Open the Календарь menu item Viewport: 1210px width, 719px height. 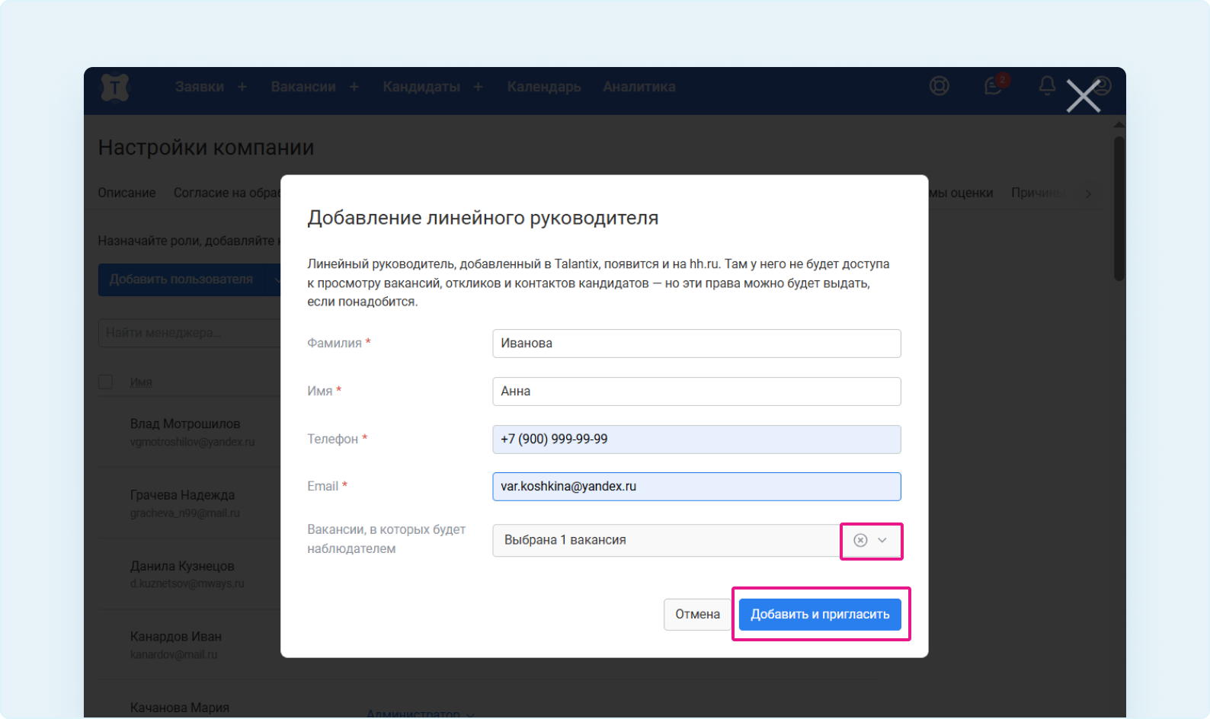coord(544,87)
